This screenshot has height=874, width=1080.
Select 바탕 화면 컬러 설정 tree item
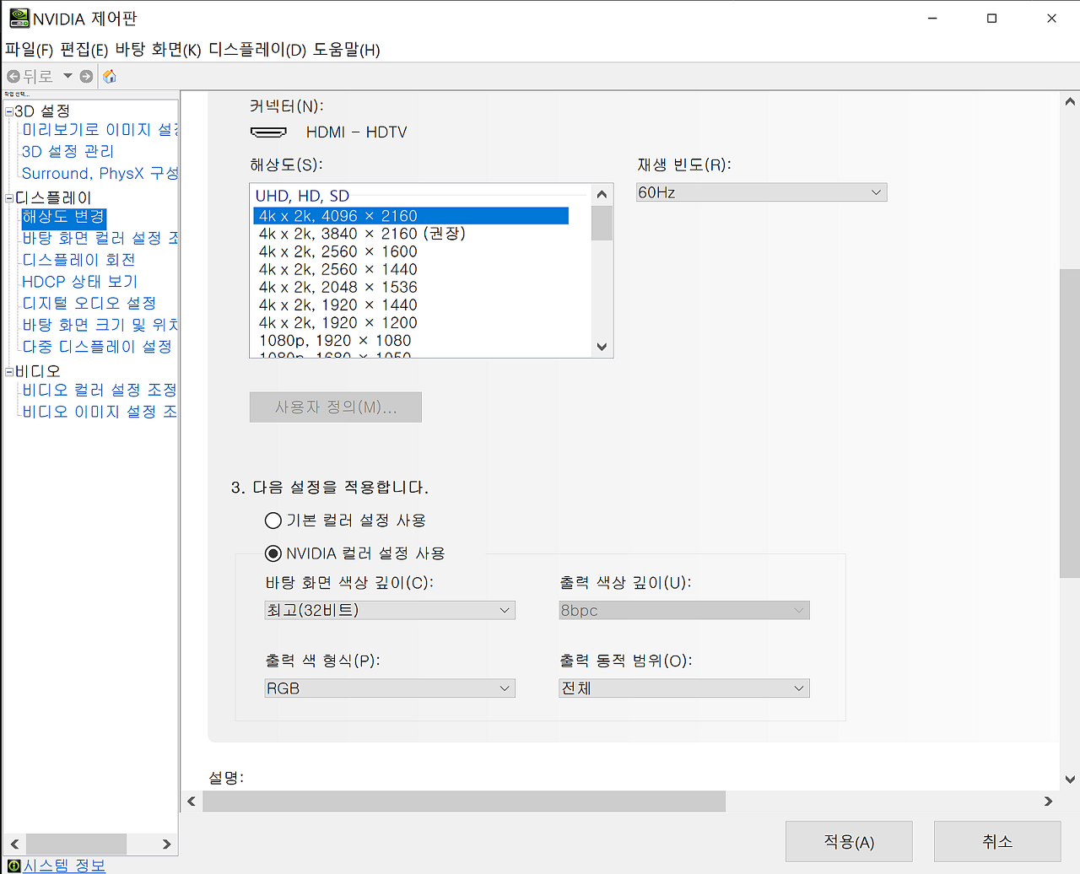tap(100, 239)
